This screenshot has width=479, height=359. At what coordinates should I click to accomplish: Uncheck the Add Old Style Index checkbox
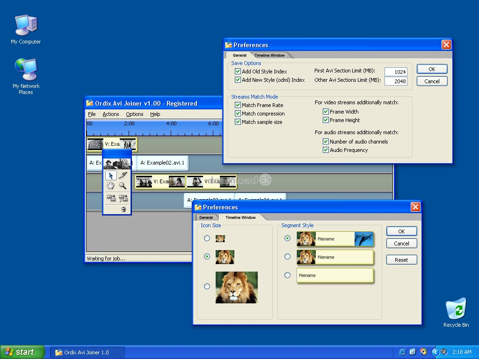238,72
